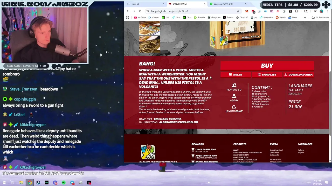Open the Quick Help footer link
Screen dimensions: 332x186
click(x=274, y=152)
